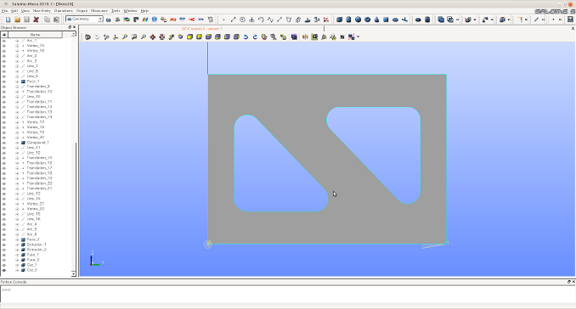Click the Create Box primitive icon
The image size is (576, 309).
click(x=340, y=20)
